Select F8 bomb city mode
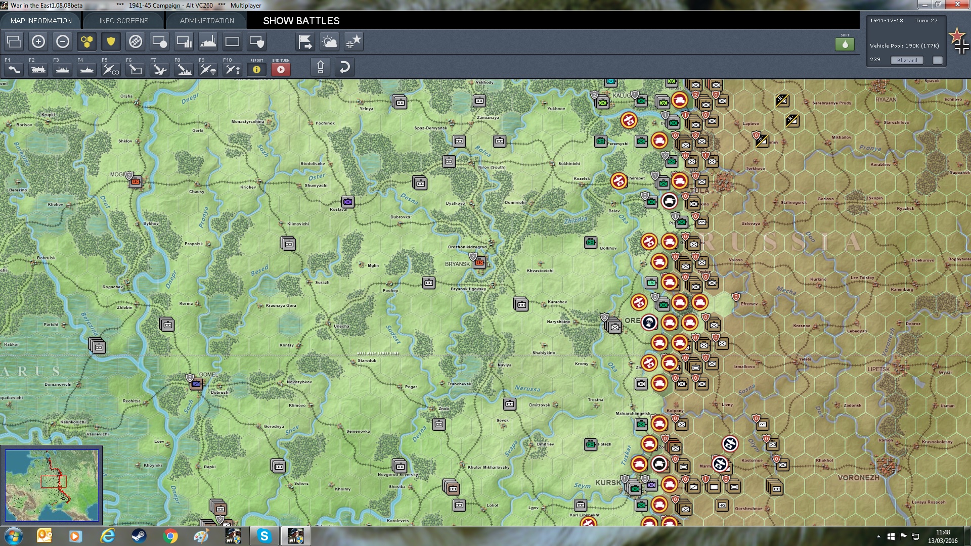This screenshot has width=971, height=546. click(x=184, y=69)
